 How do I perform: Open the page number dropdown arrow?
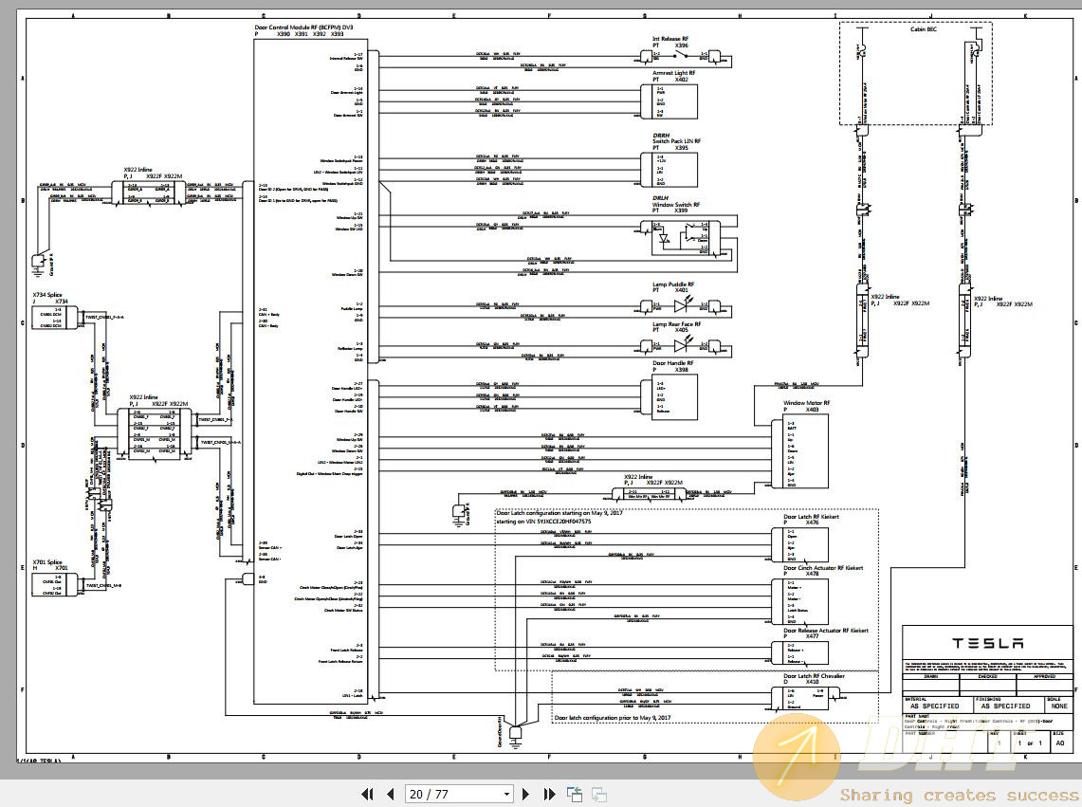pos(506,794)
